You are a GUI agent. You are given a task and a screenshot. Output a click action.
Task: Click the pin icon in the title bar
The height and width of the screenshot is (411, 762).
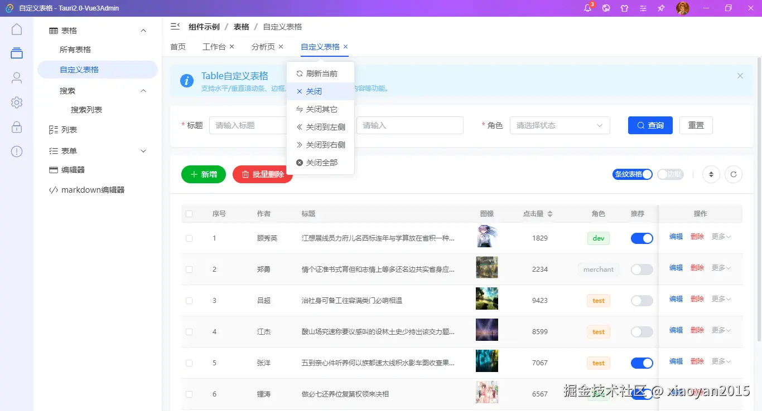660,8
